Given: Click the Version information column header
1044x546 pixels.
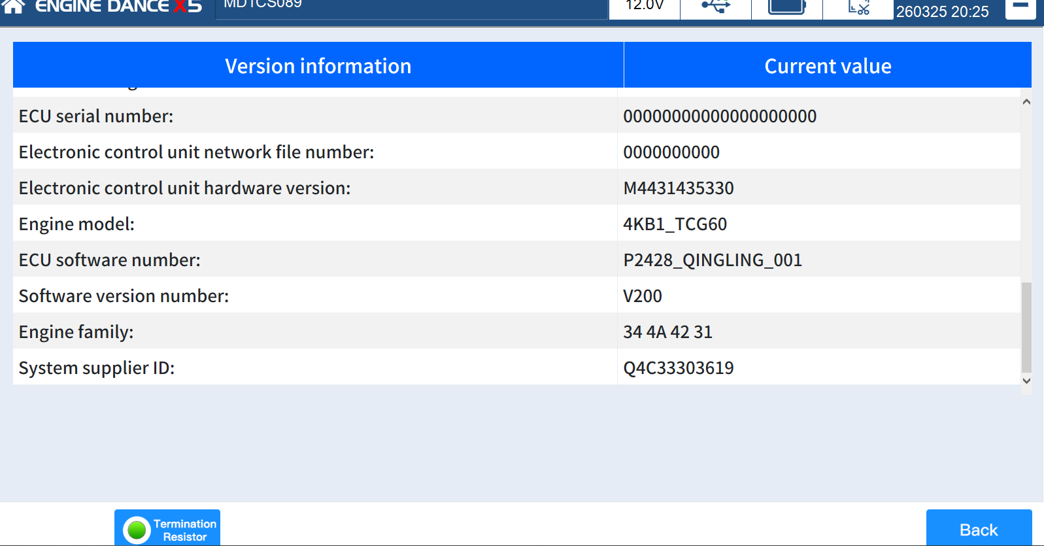Looking at the screenshot, I should tap(318, 66).
